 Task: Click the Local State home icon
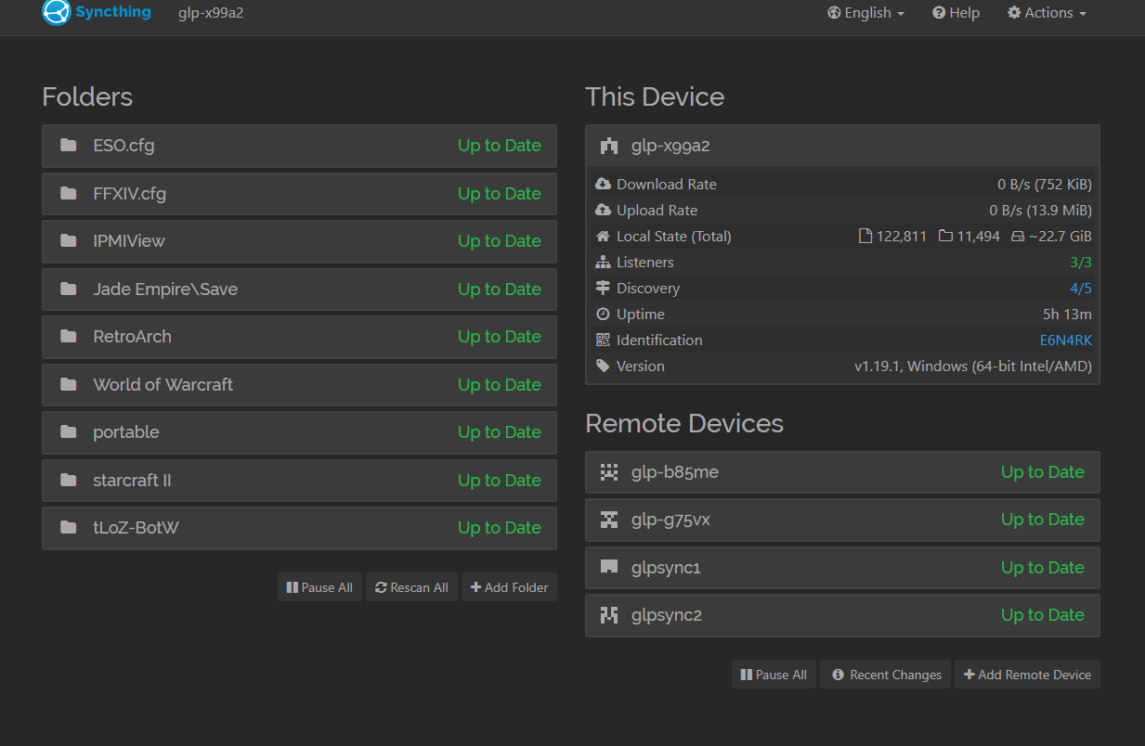tap(603, 236)
